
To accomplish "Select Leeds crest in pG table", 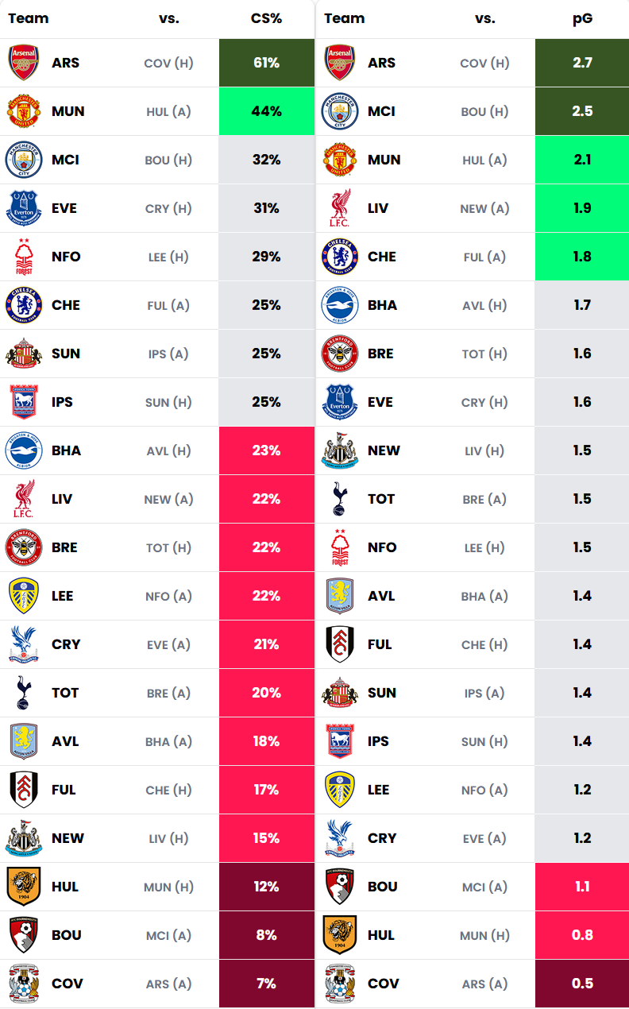I will pyautogui.click(x=340, y=790).
